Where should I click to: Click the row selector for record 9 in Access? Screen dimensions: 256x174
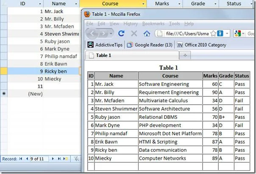click(3, 71)
